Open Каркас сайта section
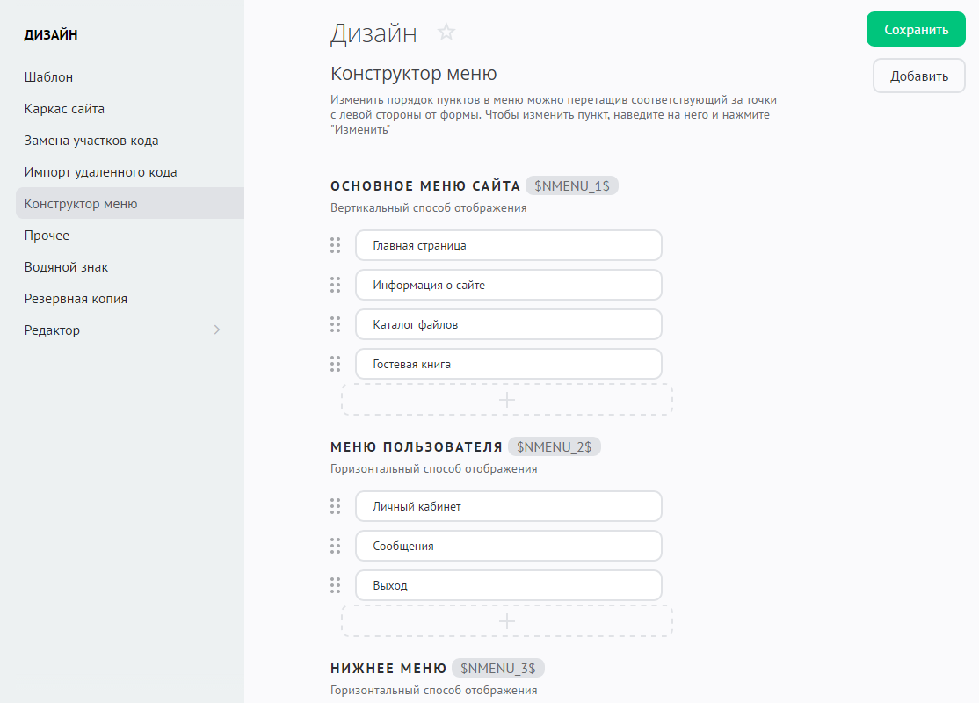Screen dimensions: 979x703 click(x=64, y=109)
